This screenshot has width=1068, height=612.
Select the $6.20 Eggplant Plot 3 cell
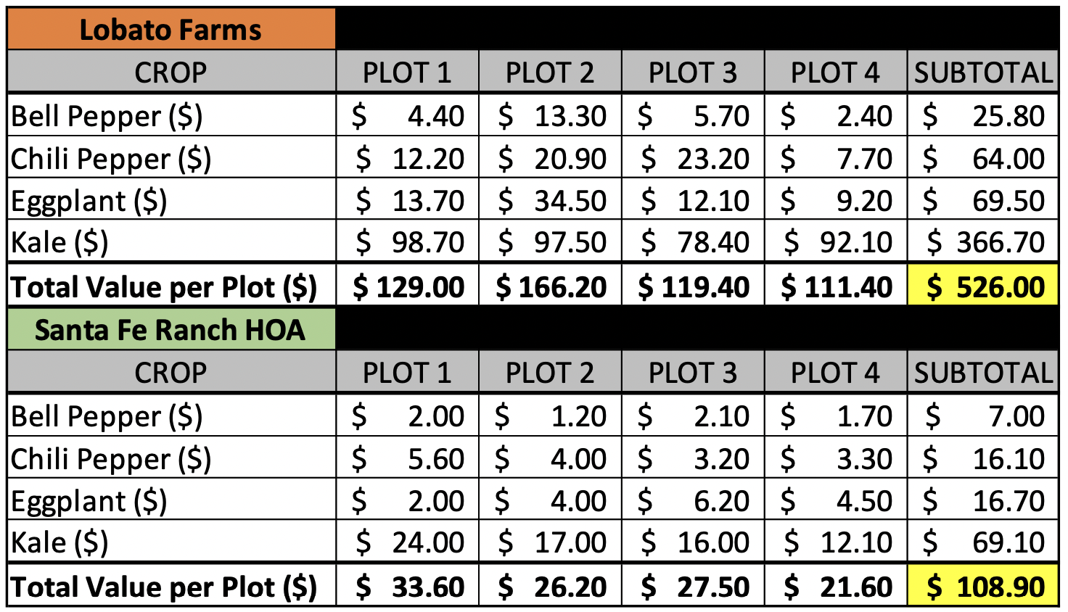(x=693, y=501)
